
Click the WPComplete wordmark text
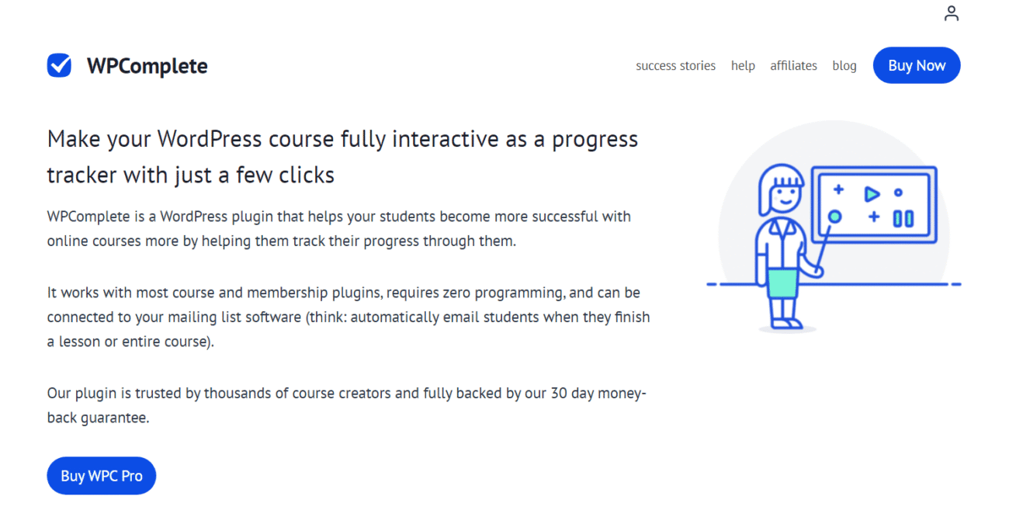147,66
